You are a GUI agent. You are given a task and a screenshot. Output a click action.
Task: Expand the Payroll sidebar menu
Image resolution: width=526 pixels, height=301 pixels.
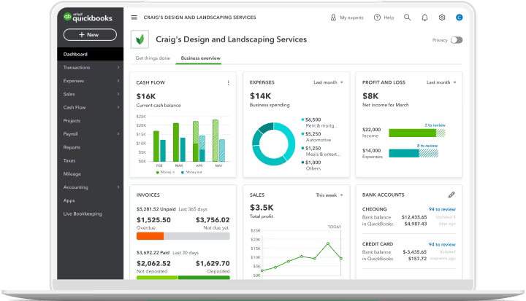pos(91,134)
